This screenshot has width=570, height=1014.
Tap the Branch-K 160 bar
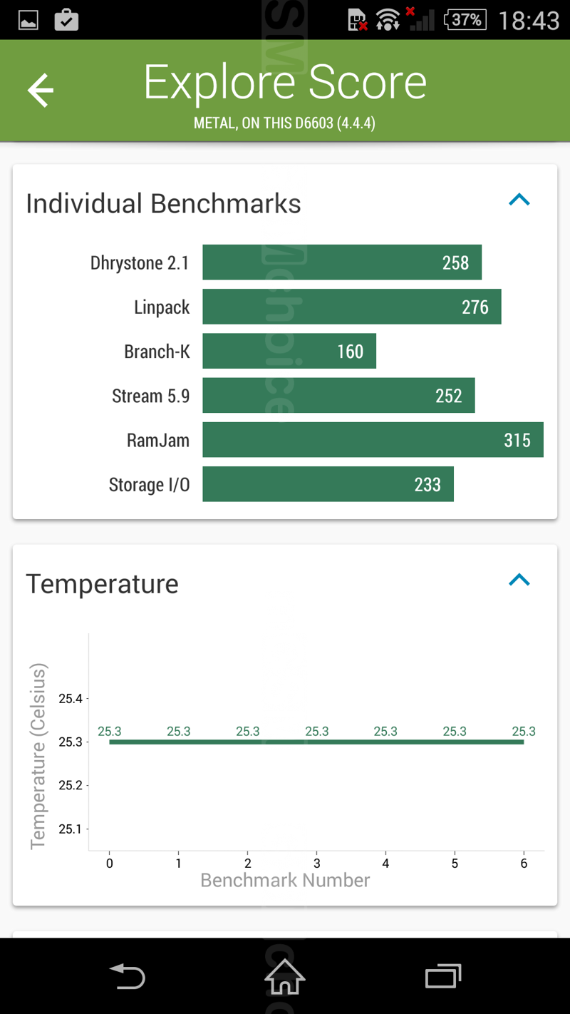click(x=289, y=351)
